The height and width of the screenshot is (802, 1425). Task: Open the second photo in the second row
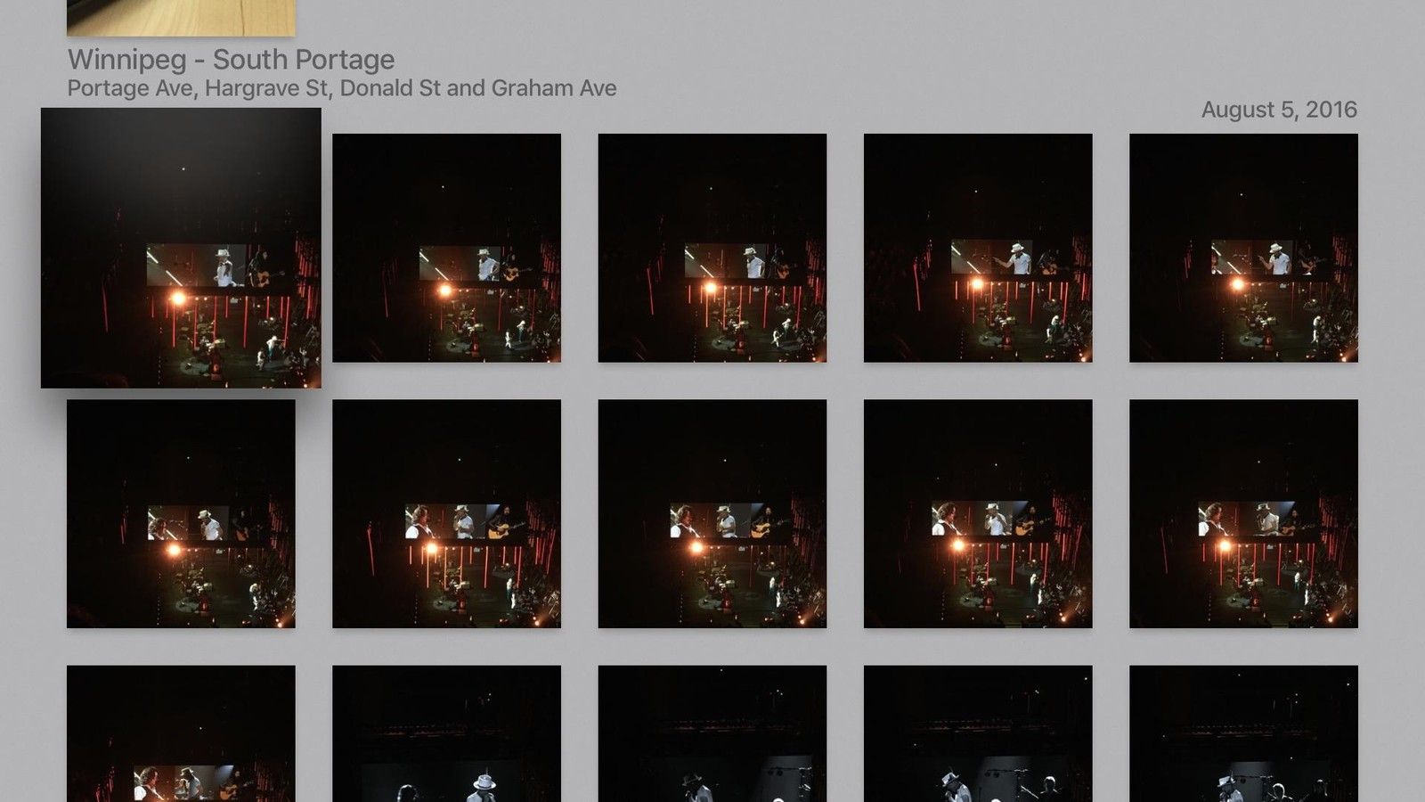(x=446, y=513)
